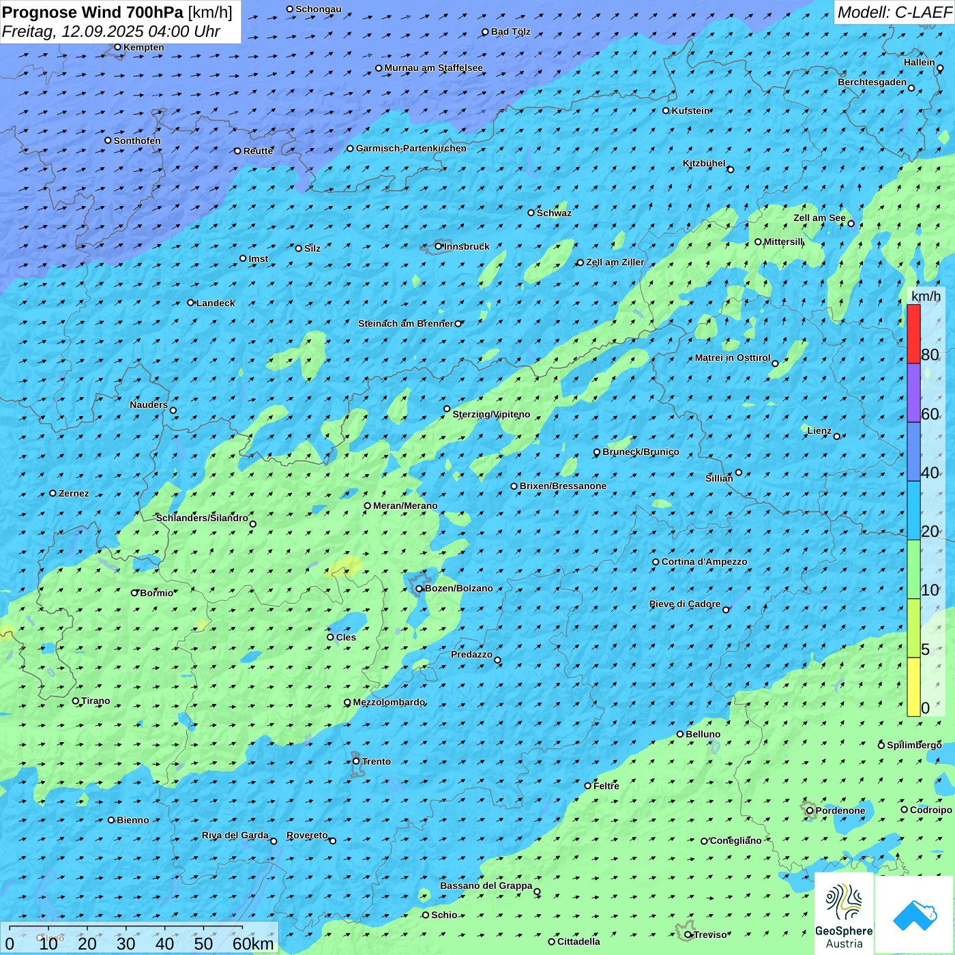This screenshot has width=955, height=955.
Task: Click the Pordenone location marker
Action: [810, 810]
